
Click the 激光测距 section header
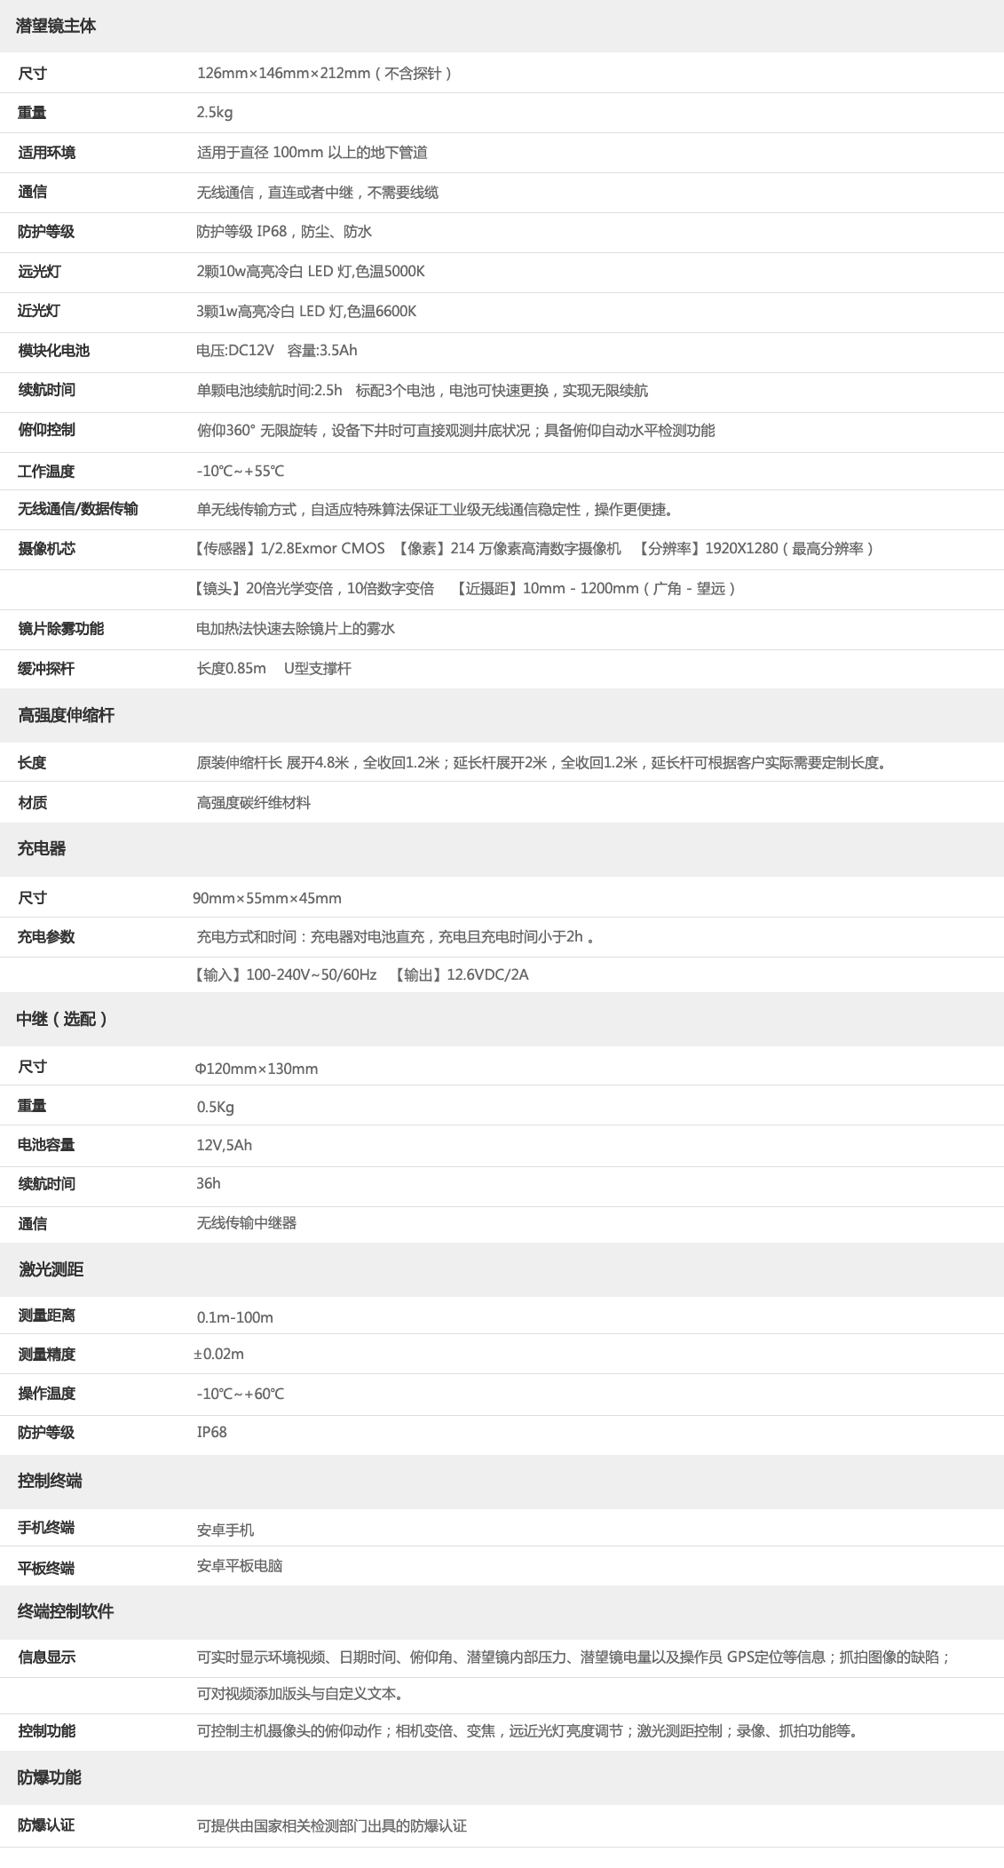(x=51, y=1269)
